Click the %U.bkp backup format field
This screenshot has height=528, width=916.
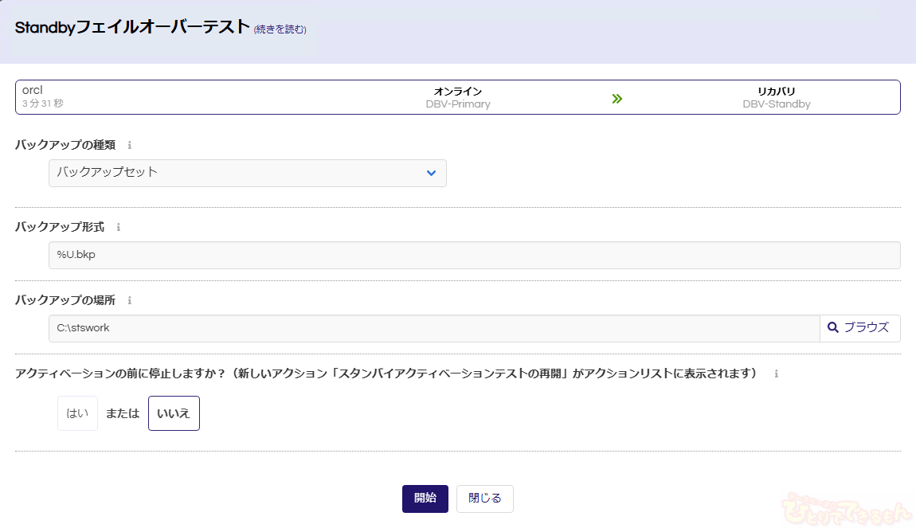pos(474,256)
